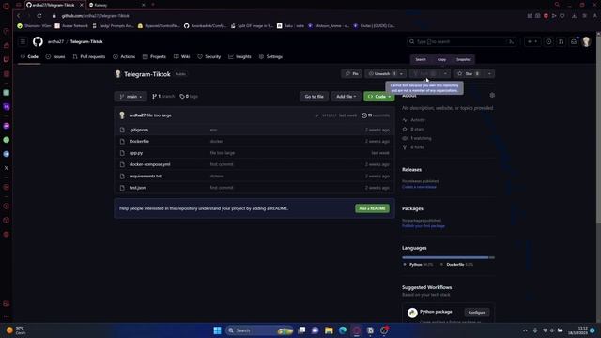The image size is (601, 338).
Task: Toggle the Unwatch button
Action: [x=381, y=73]
